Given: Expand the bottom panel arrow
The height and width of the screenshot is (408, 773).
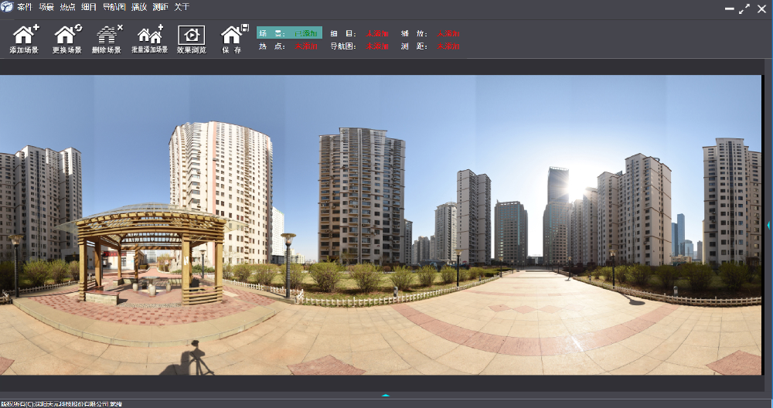Looking at the screenshot, I should [x=386, y=395].
